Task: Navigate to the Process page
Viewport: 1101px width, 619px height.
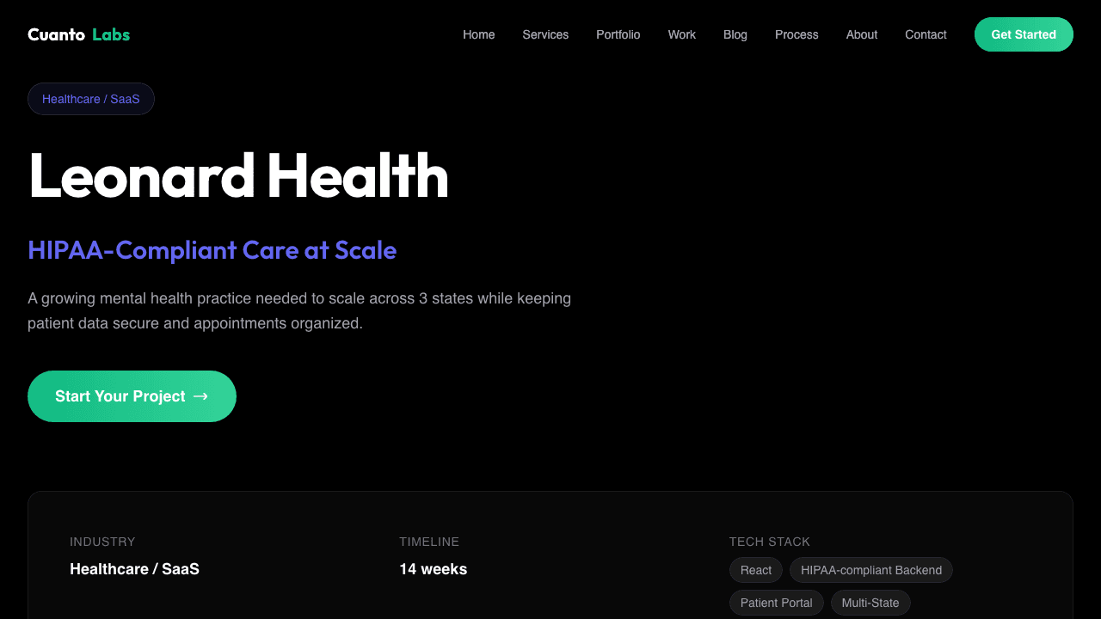Action: tap(797, 34)
